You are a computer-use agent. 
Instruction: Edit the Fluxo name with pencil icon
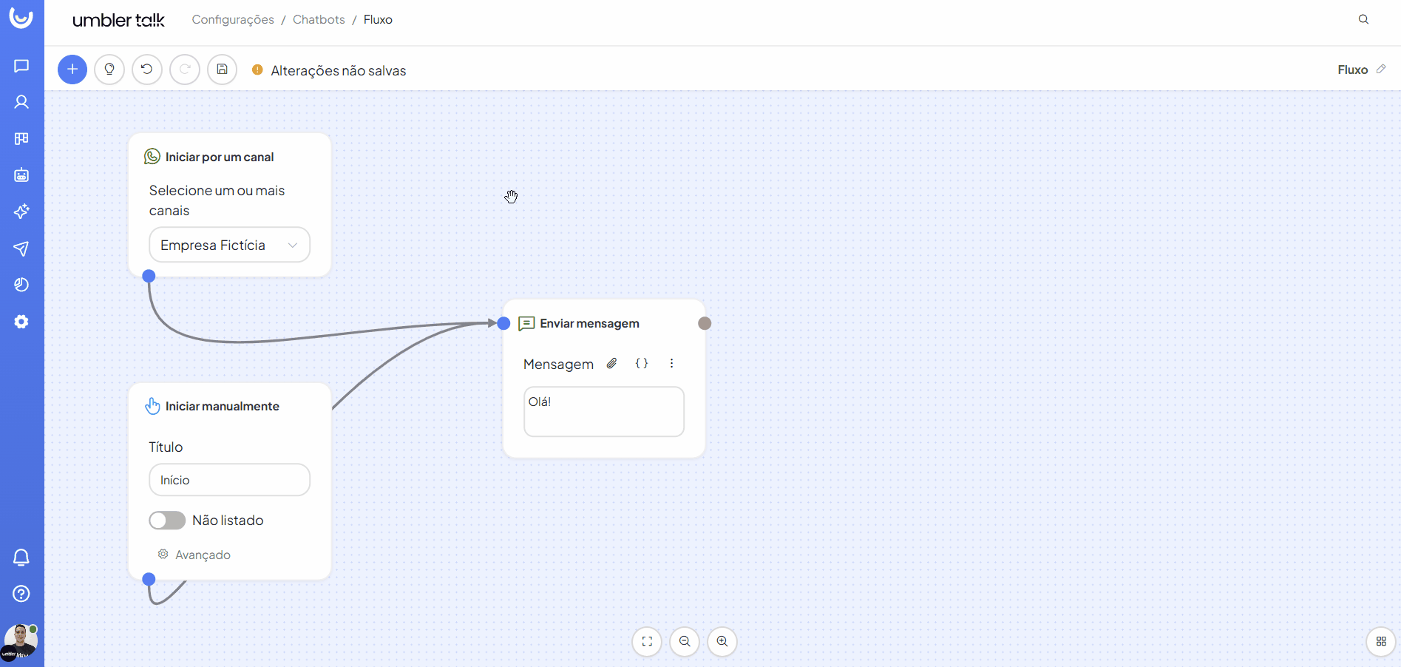[x=1380, y=69]
